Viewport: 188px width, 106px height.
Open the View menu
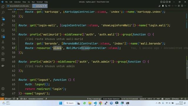24,2
